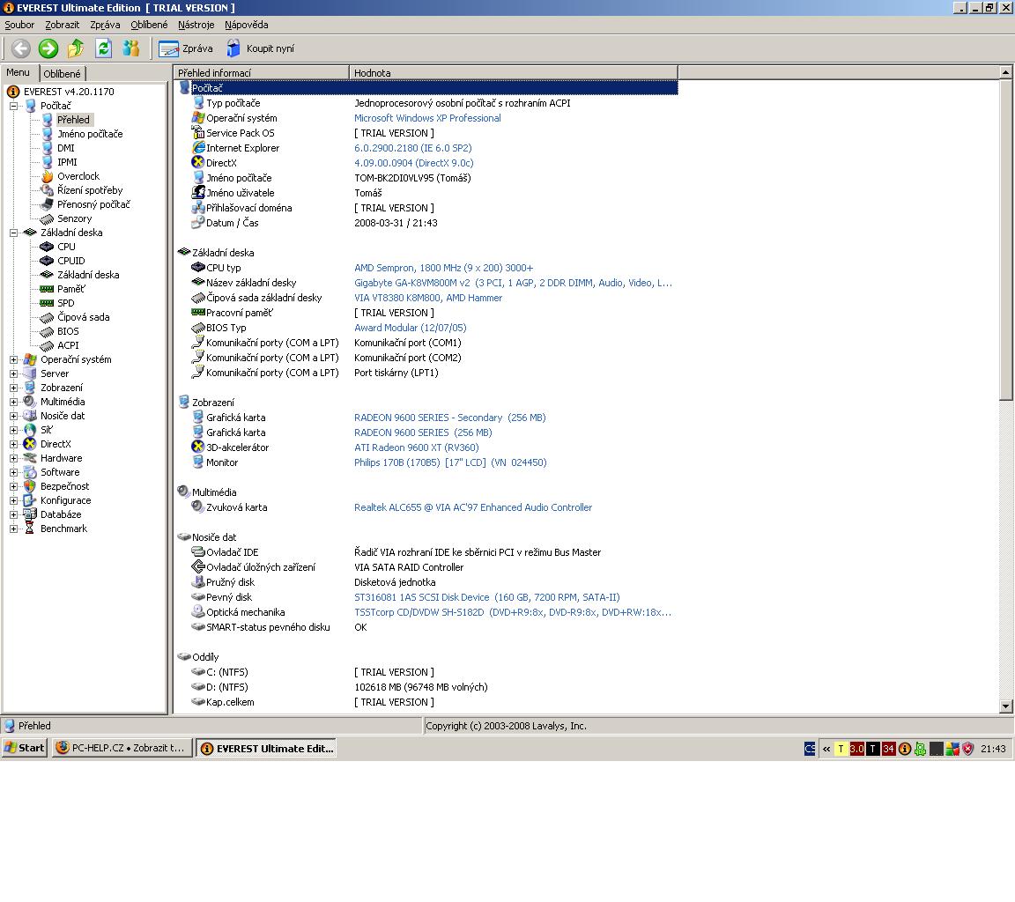Click the Hodnota column header

[x=514, y=72]
